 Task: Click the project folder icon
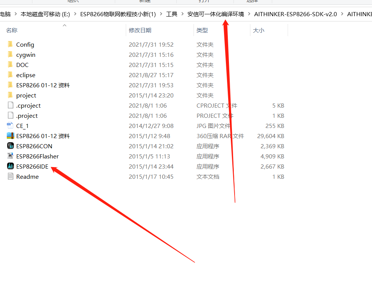click(x=10, y=95)
